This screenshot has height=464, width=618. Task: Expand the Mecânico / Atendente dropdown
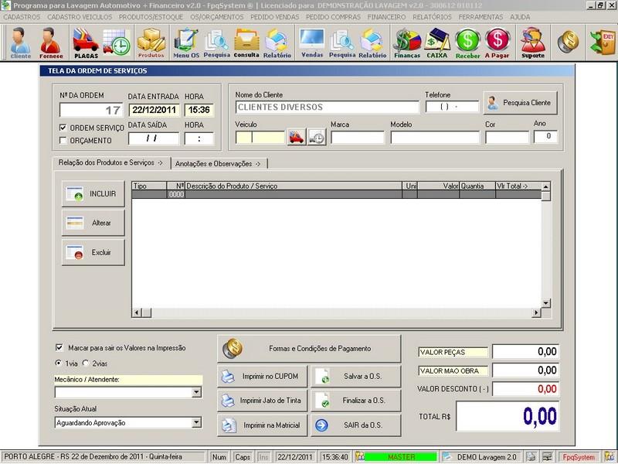(196, 392)
